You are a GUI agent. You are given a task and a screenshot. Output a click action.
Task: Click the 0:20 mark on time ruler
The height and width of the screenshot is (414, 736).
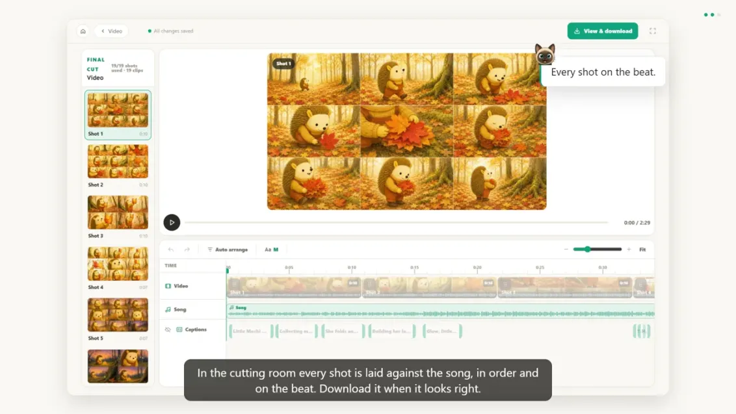[x=477, y=268]
